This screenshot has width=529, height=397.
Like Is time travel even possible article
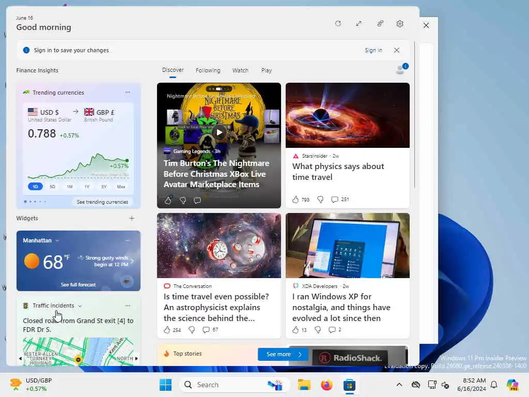click(167, 330)
